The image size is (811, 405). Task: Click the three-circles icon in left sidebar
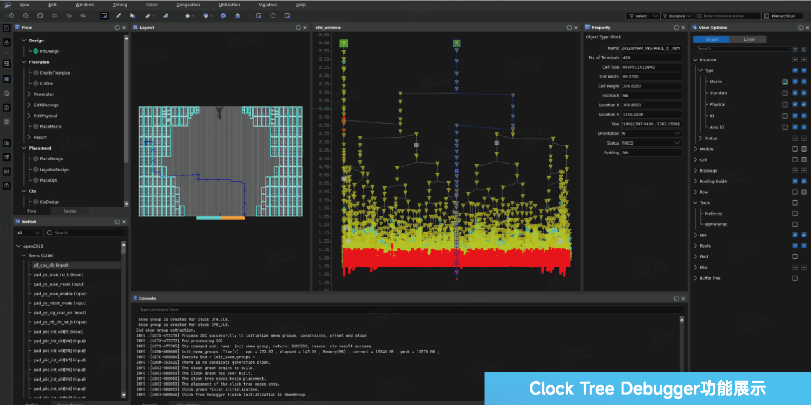pyautogui.click(x=6, y=42)
